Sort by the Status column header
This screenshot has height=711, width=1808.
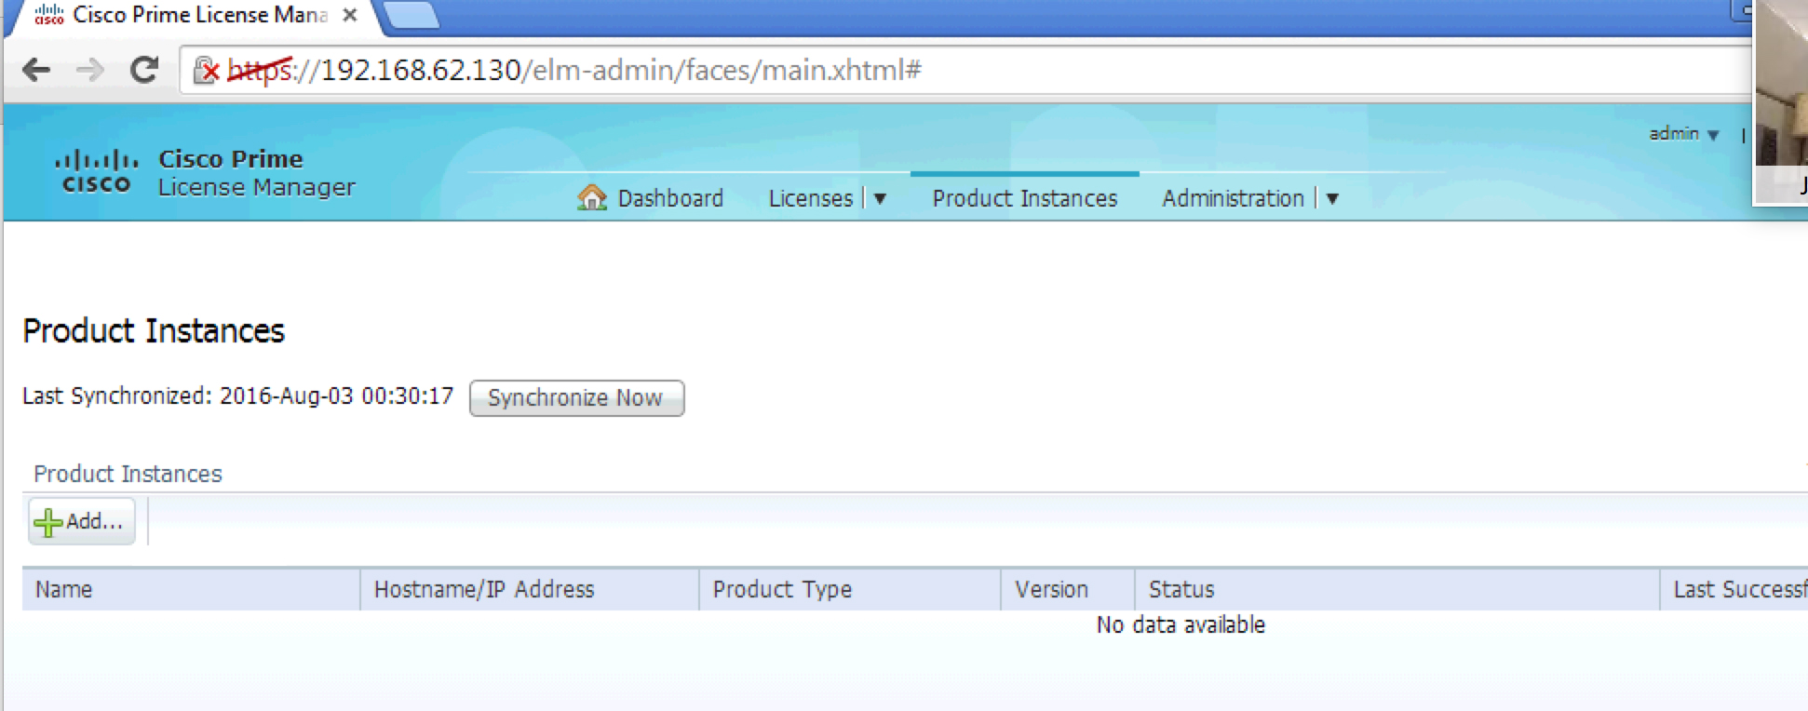pos(1397,589)
